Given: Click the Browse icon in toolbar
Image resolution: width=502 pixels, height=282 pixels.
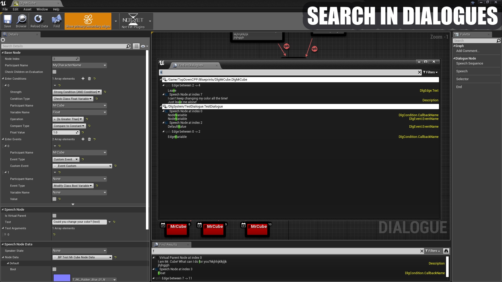Looking at the screenshot, I should click(21, 21).
